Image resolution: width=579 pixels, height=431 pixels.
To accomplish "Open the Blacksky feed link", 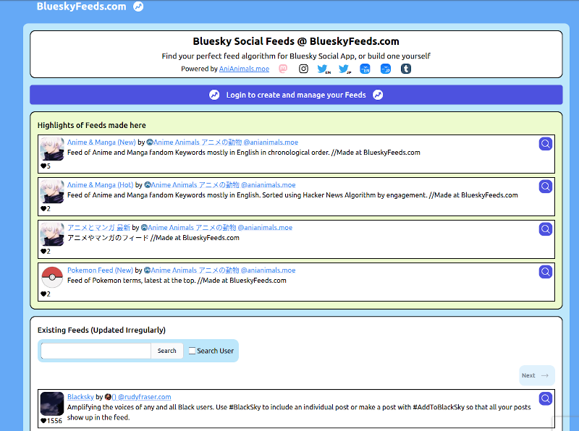I will click(80, 397).
